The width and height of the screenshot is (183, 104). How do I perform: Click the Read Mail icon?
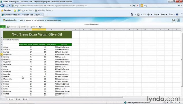[x=144, y=14]
